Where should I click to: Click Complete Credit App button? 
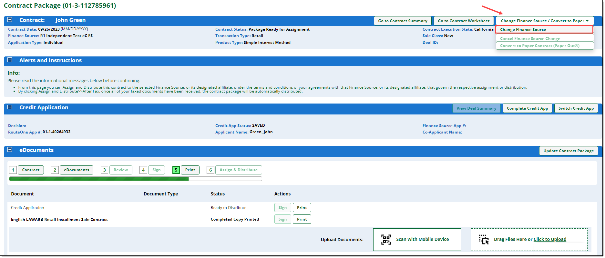tap(527, 108)
